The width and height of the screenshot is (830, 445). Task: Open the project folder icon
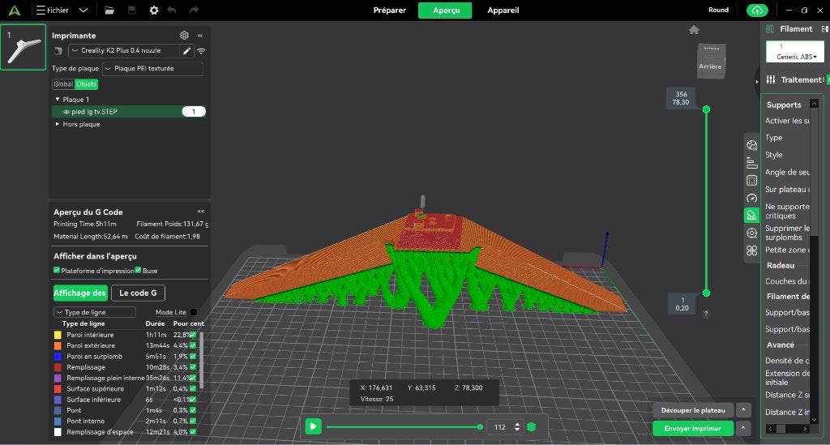click(109, 10)
